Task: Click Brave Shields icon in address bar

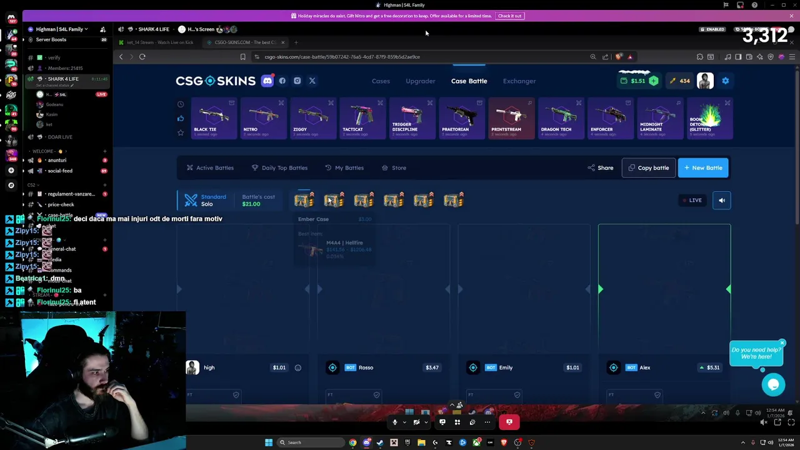Action: click(619, 57)
